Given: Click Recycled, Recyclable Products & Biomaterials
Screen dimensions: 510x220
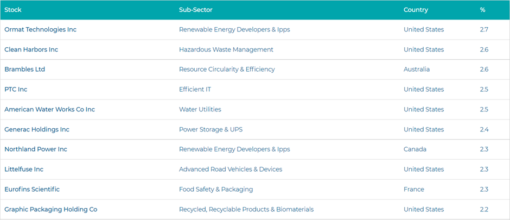Looking at the screenshot, I should tap(246, 210).
